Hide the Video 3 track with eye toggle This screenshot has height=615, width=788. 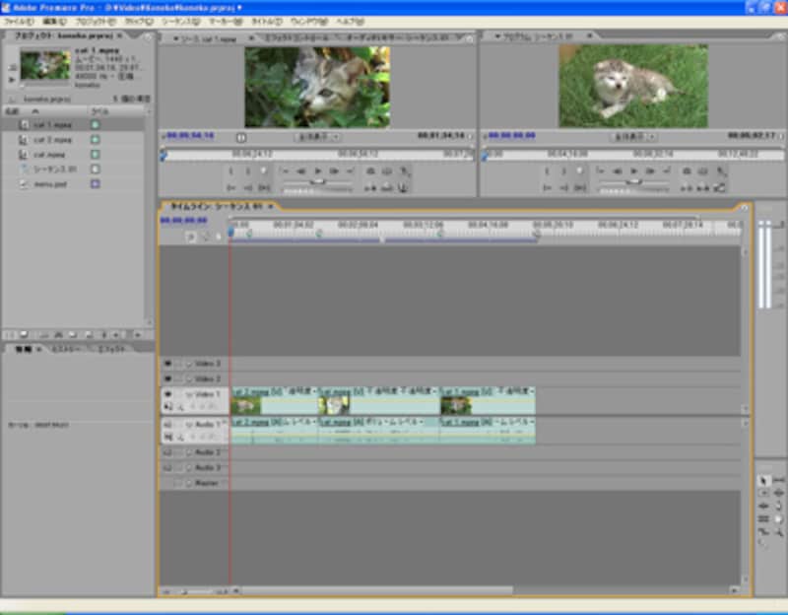pos(167,364)
